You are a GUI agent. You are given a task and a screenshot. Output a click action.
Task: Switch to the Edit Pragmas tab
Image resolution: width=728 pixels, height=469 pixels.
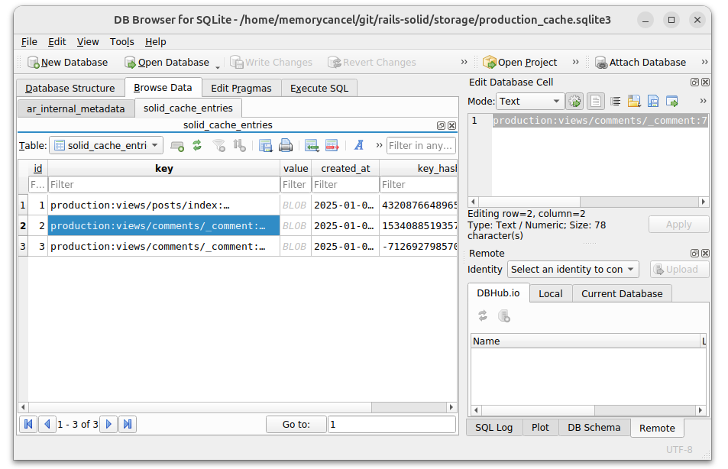tap(241, 89)
